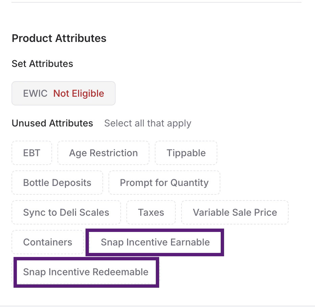This screenshot has height=307, width=315.
Task: Enable the EBT attribute
Action: (x=32, y=153)
